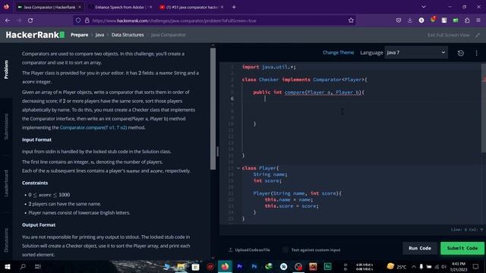Click the Run Code button
Image resolution: width=486 pixels, height=273 pixels.
[x=420, y=248]
